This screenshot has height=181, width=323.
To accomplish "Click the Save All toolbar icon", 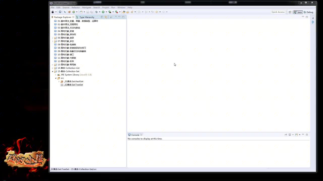I will pyautogui.click(x=91, y=12).
